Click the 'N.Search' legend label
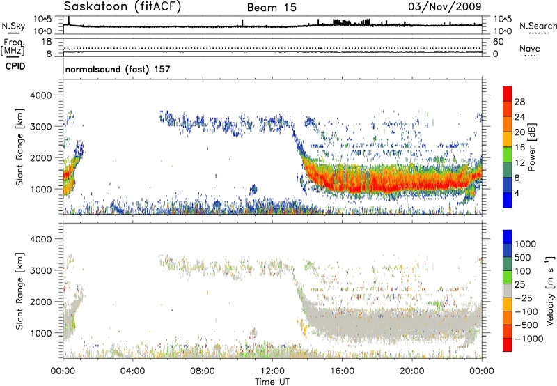 [538, 26]
